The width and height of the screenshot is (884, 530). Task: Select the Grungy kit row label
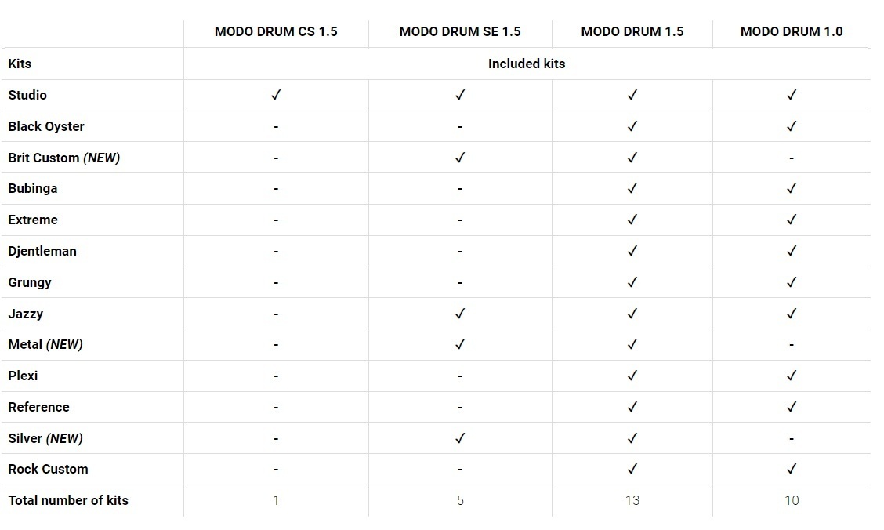[30, 282]
